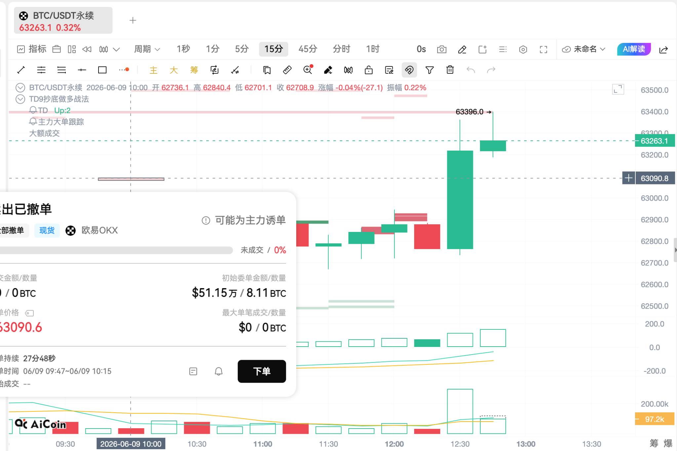
Task: Select the 5分 timeframe
Action: [x=242, y=49]
